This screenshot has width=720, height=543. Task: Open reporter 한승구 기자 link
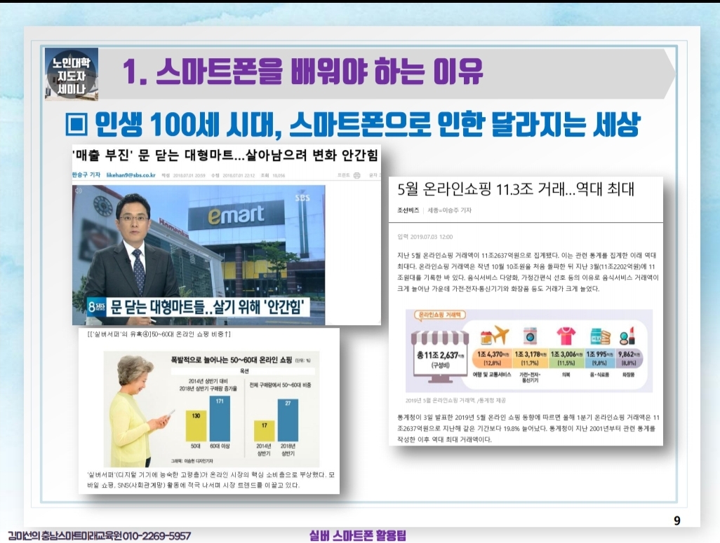[86, 174]
